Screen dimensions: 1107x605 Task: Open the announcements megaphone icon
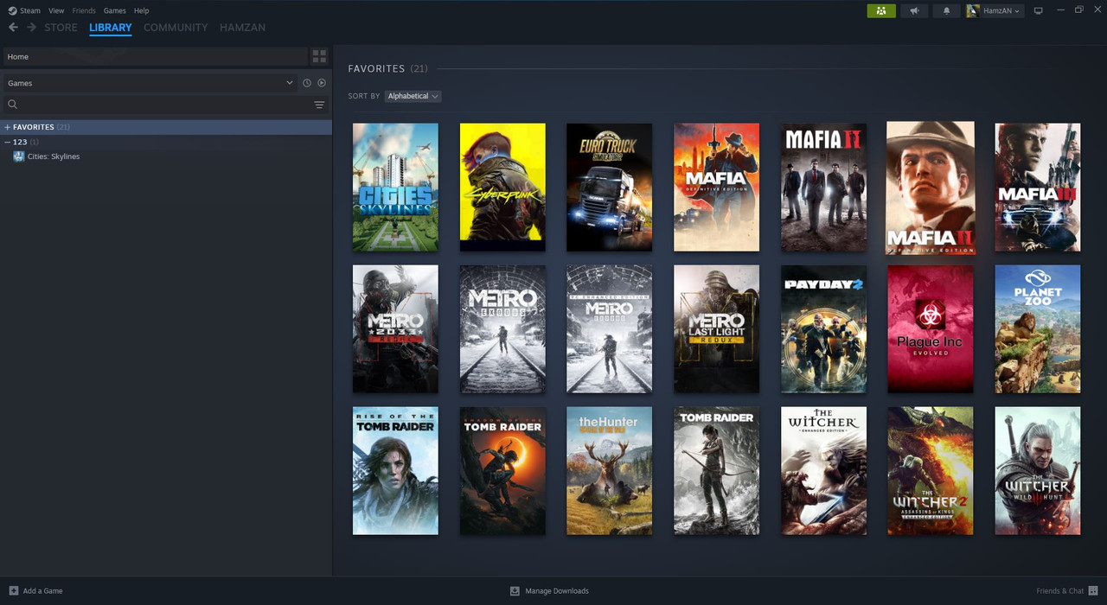coord(913,11)
